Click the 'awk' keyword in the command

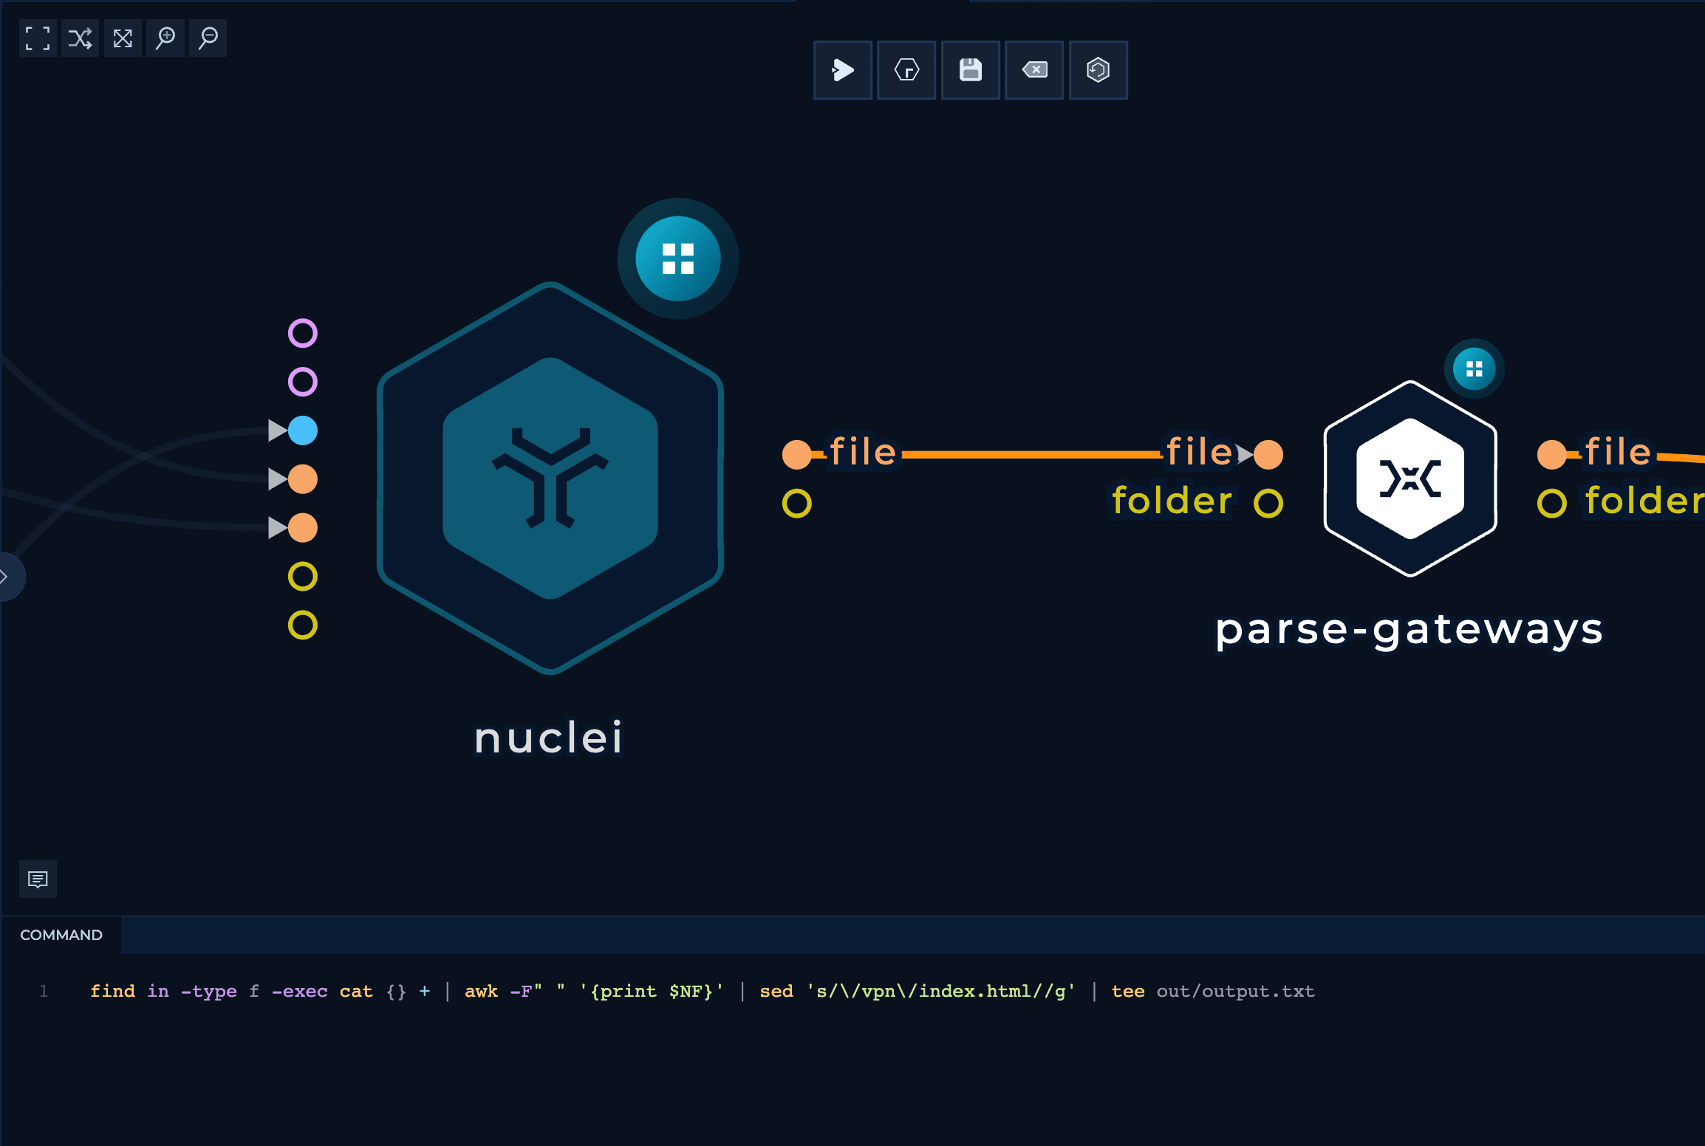click(482, 991)
